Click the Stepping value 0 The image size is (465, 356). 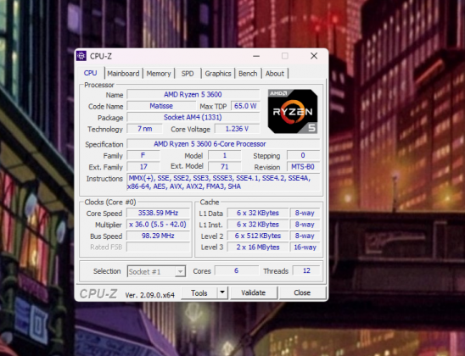303,155
